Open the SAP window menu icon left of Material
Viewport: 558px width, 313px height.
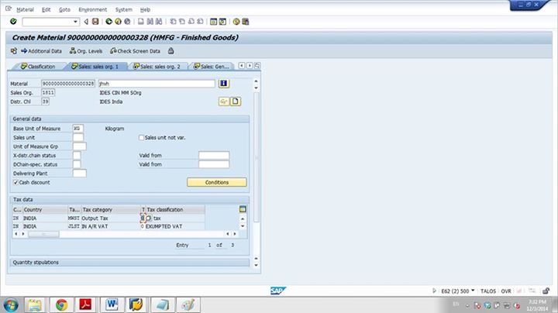pyautogui.click(x=9, y=9)
